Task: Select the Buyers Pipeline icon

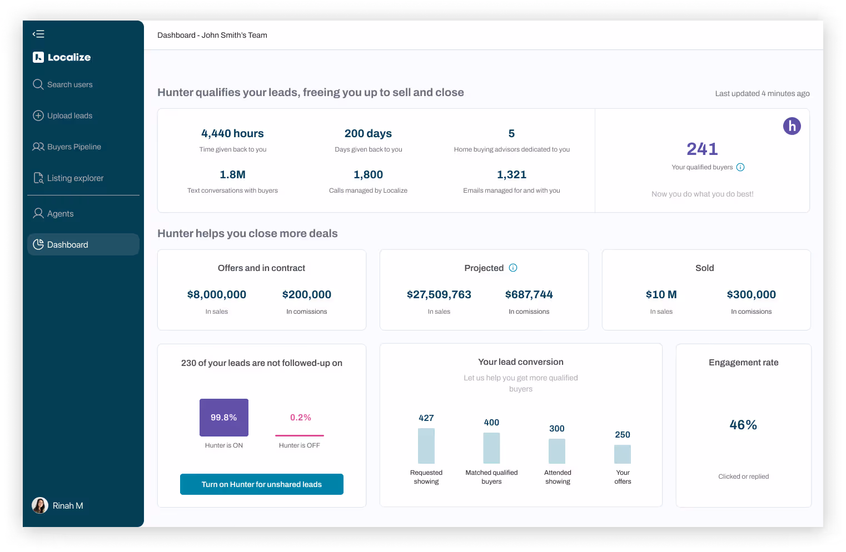Action: (38, 147)
